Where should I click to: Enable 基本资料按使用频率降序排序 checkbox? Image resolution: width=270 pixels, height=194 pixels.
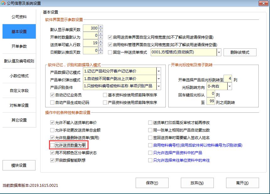coord(105,95)
